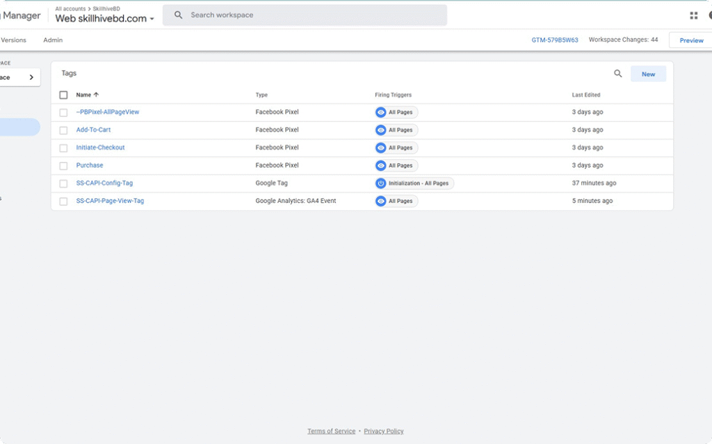Open the Web skillhivebd.com container dropdown

(105, 19)
